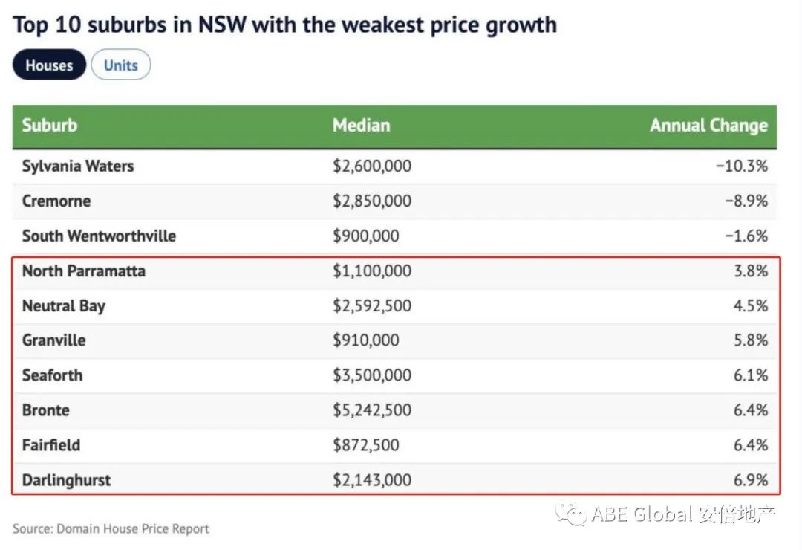This screenshot has height=550, width=802.
Task: Click the Suburb column header
Action: 50,125
